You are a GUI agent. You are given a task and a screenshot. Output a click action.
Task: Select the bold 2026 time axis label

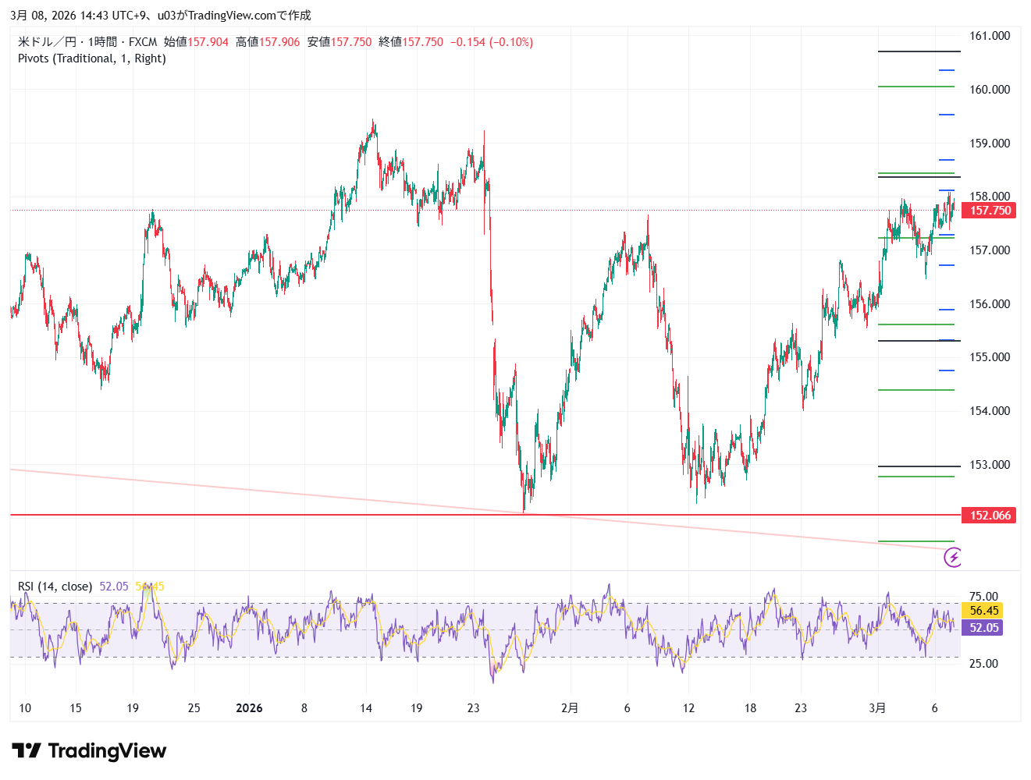[249, 708]
